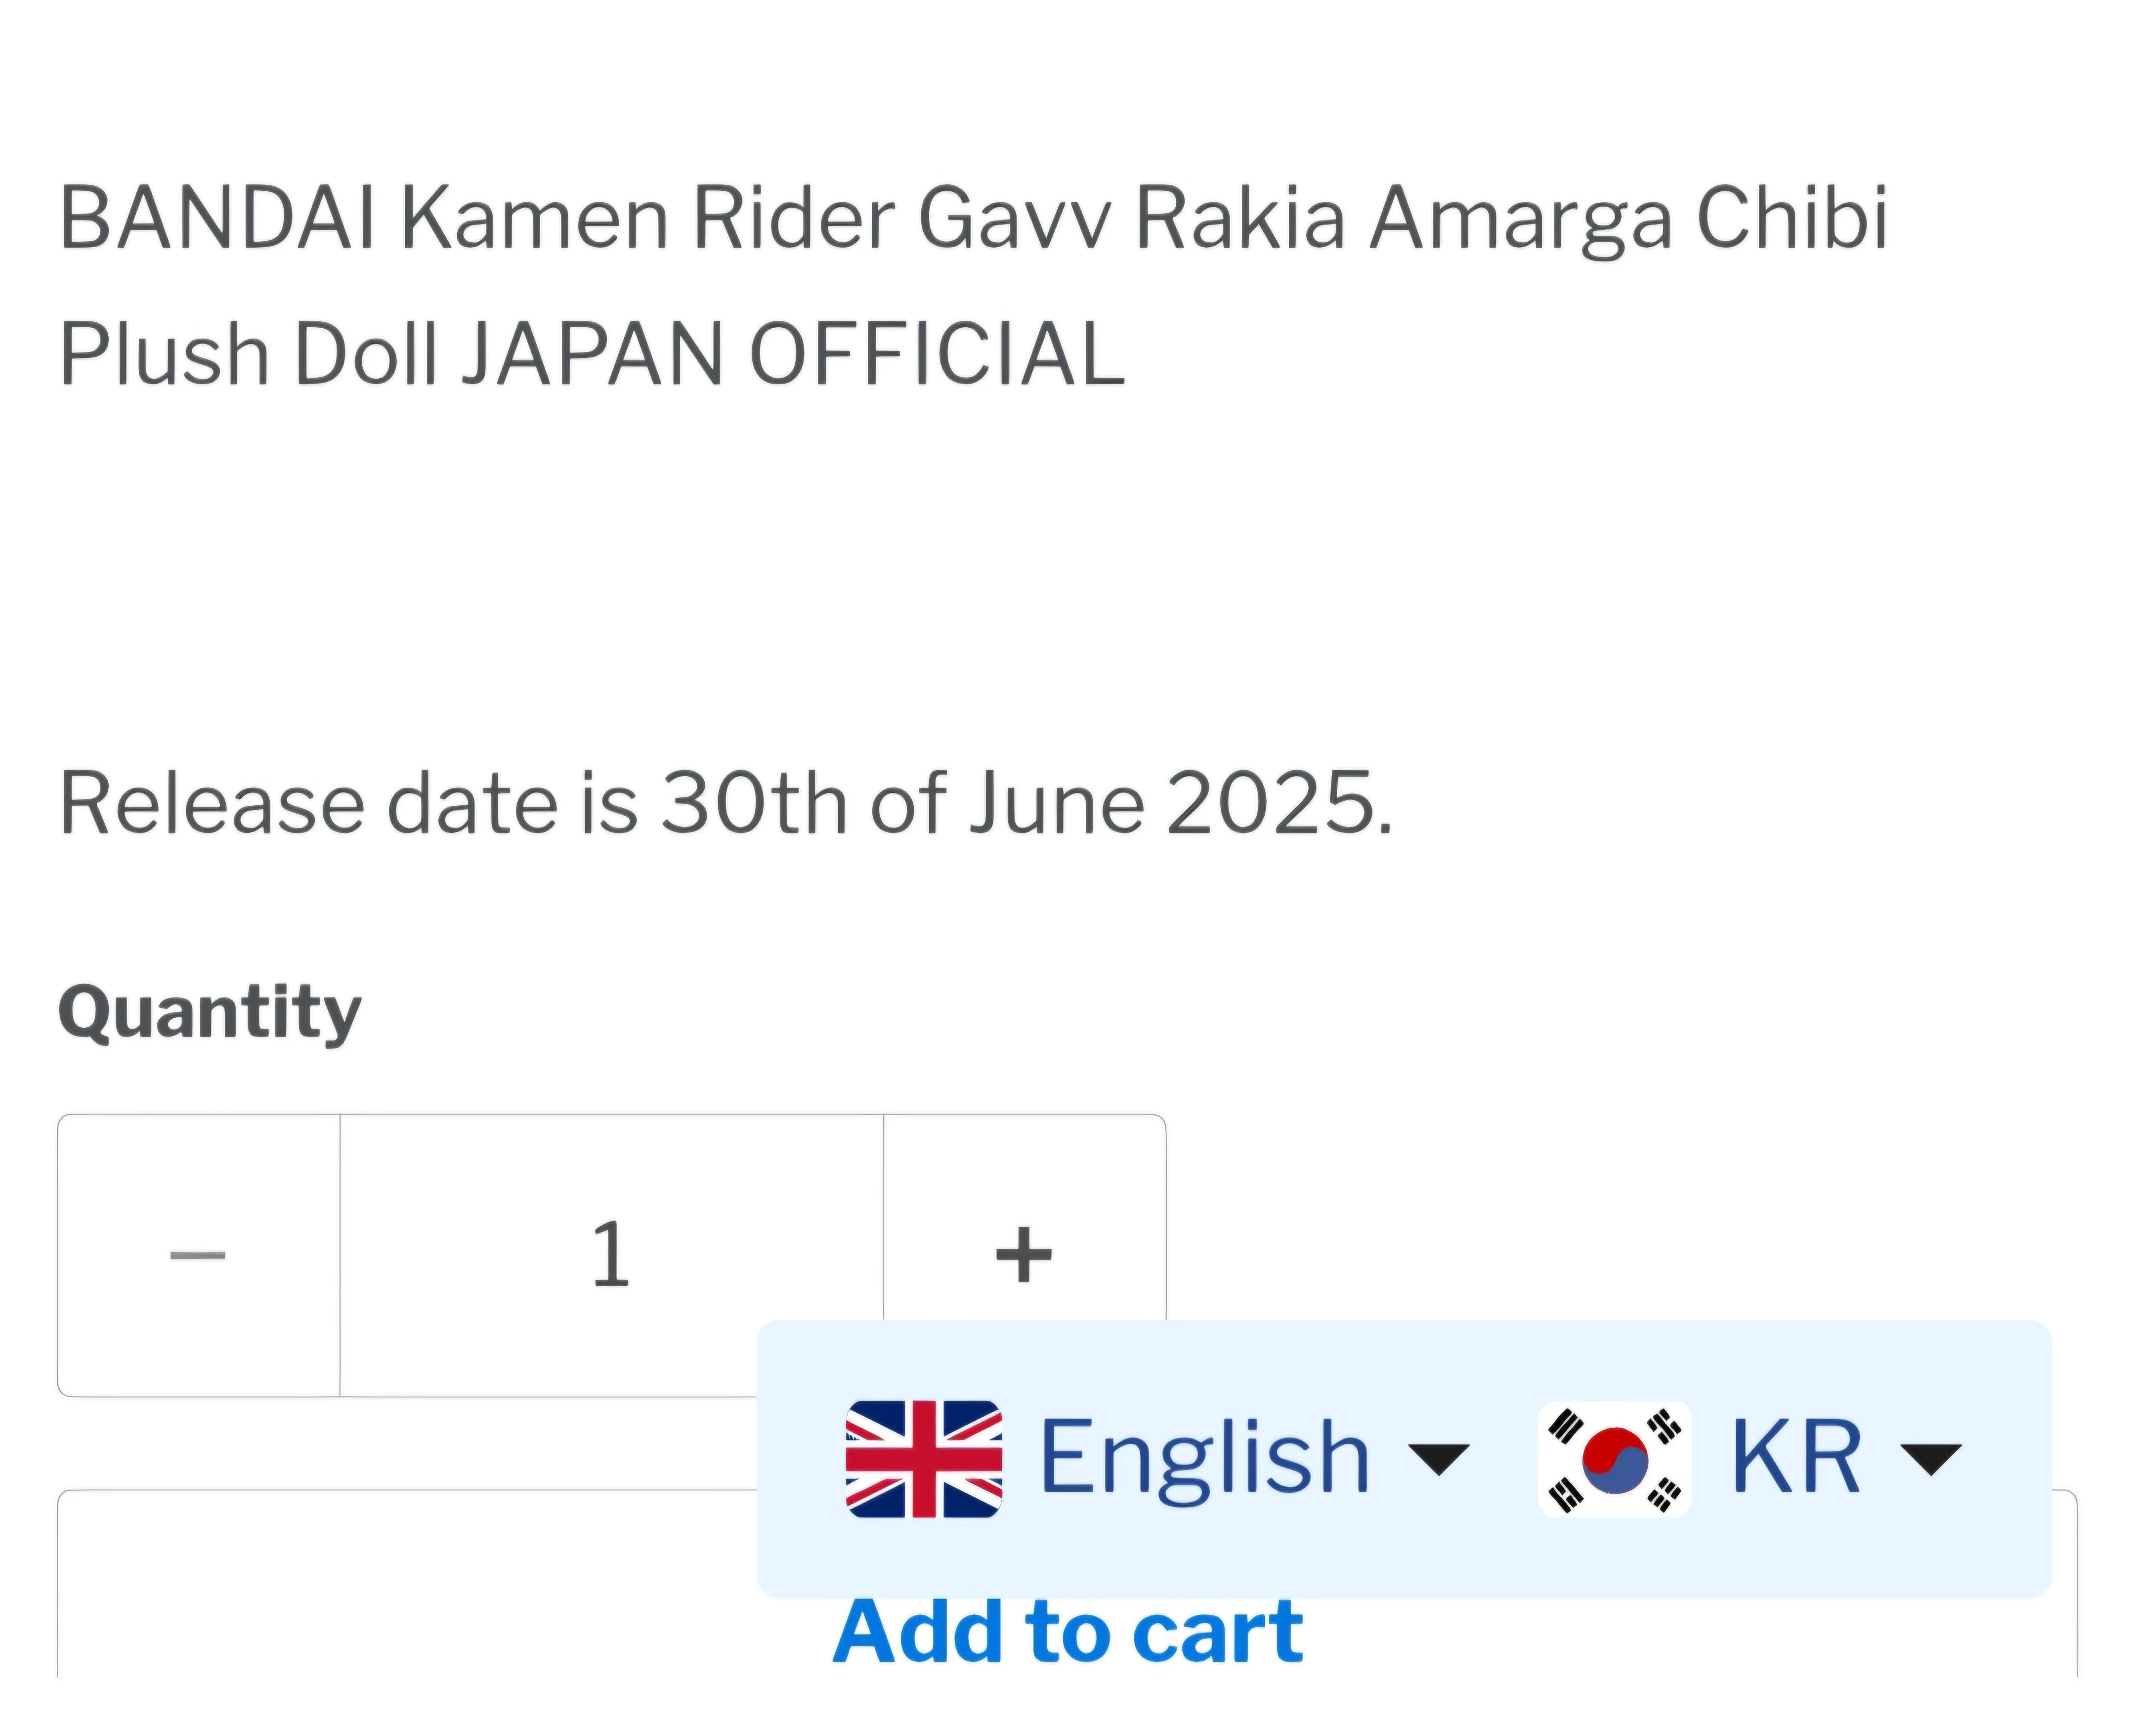Screen dimensions: 2135x1736
Task: Click "30th" in the release date sentence
Action: pyautogui.click(x=753, y=803)
